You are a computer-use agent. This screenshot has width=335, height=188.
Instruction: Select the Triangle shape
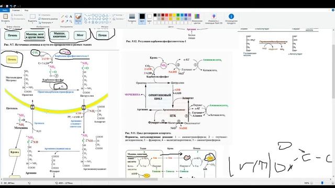(107, 15)
